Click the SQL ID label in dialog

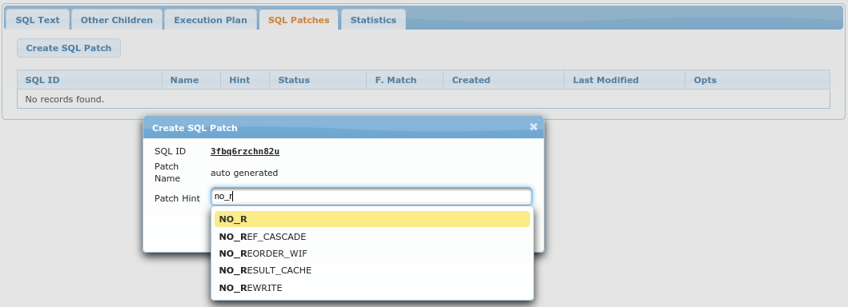tap(171, 152)
